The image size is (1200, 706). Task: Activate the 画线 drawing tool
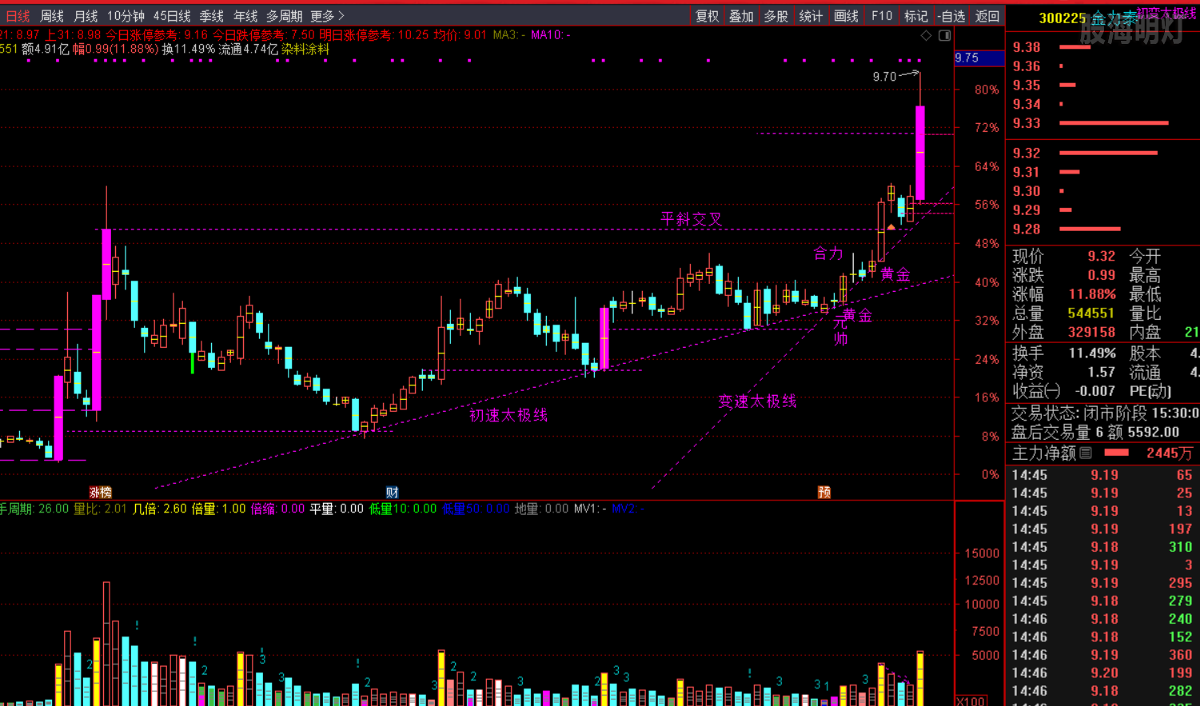[x=846, y=16]
